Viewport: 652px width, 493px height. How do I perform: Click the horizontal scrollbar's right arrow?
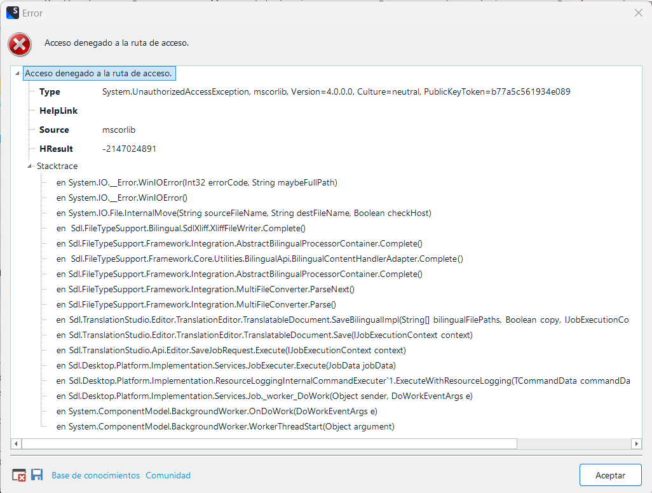(x=636, y=443)
